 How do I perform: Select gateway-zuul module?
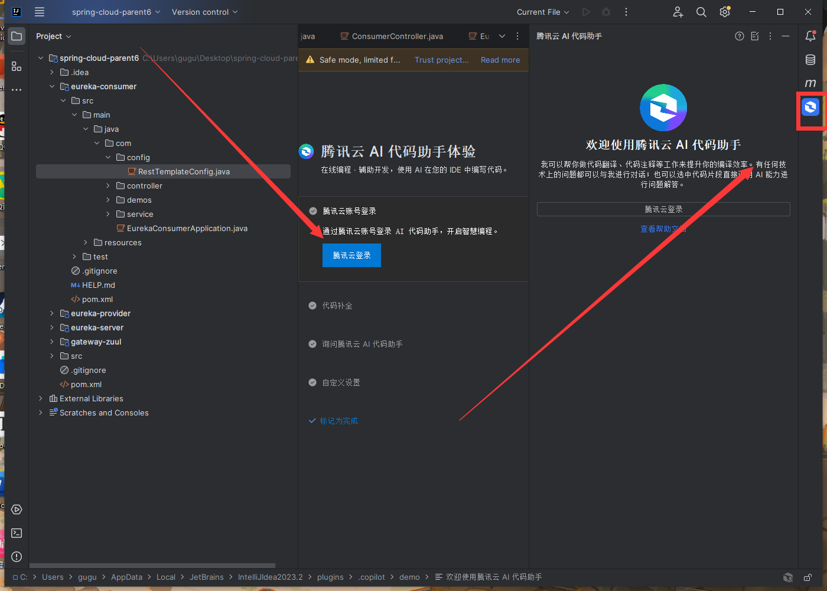click(91, 342)
